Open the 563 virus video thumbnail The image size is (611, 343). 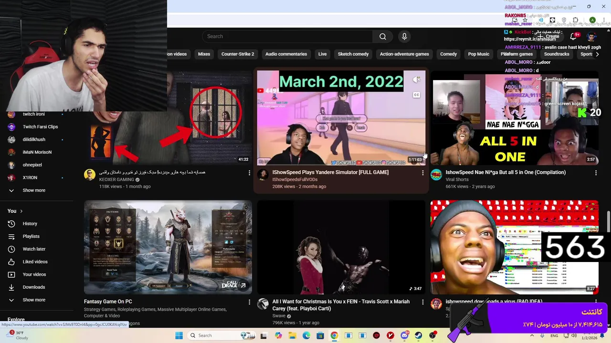pos(515,247)
